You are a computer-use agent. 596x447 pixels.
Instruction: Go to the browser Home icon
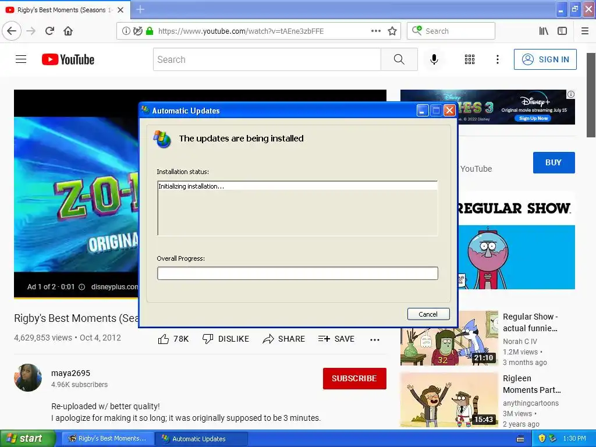click(68, 31)
